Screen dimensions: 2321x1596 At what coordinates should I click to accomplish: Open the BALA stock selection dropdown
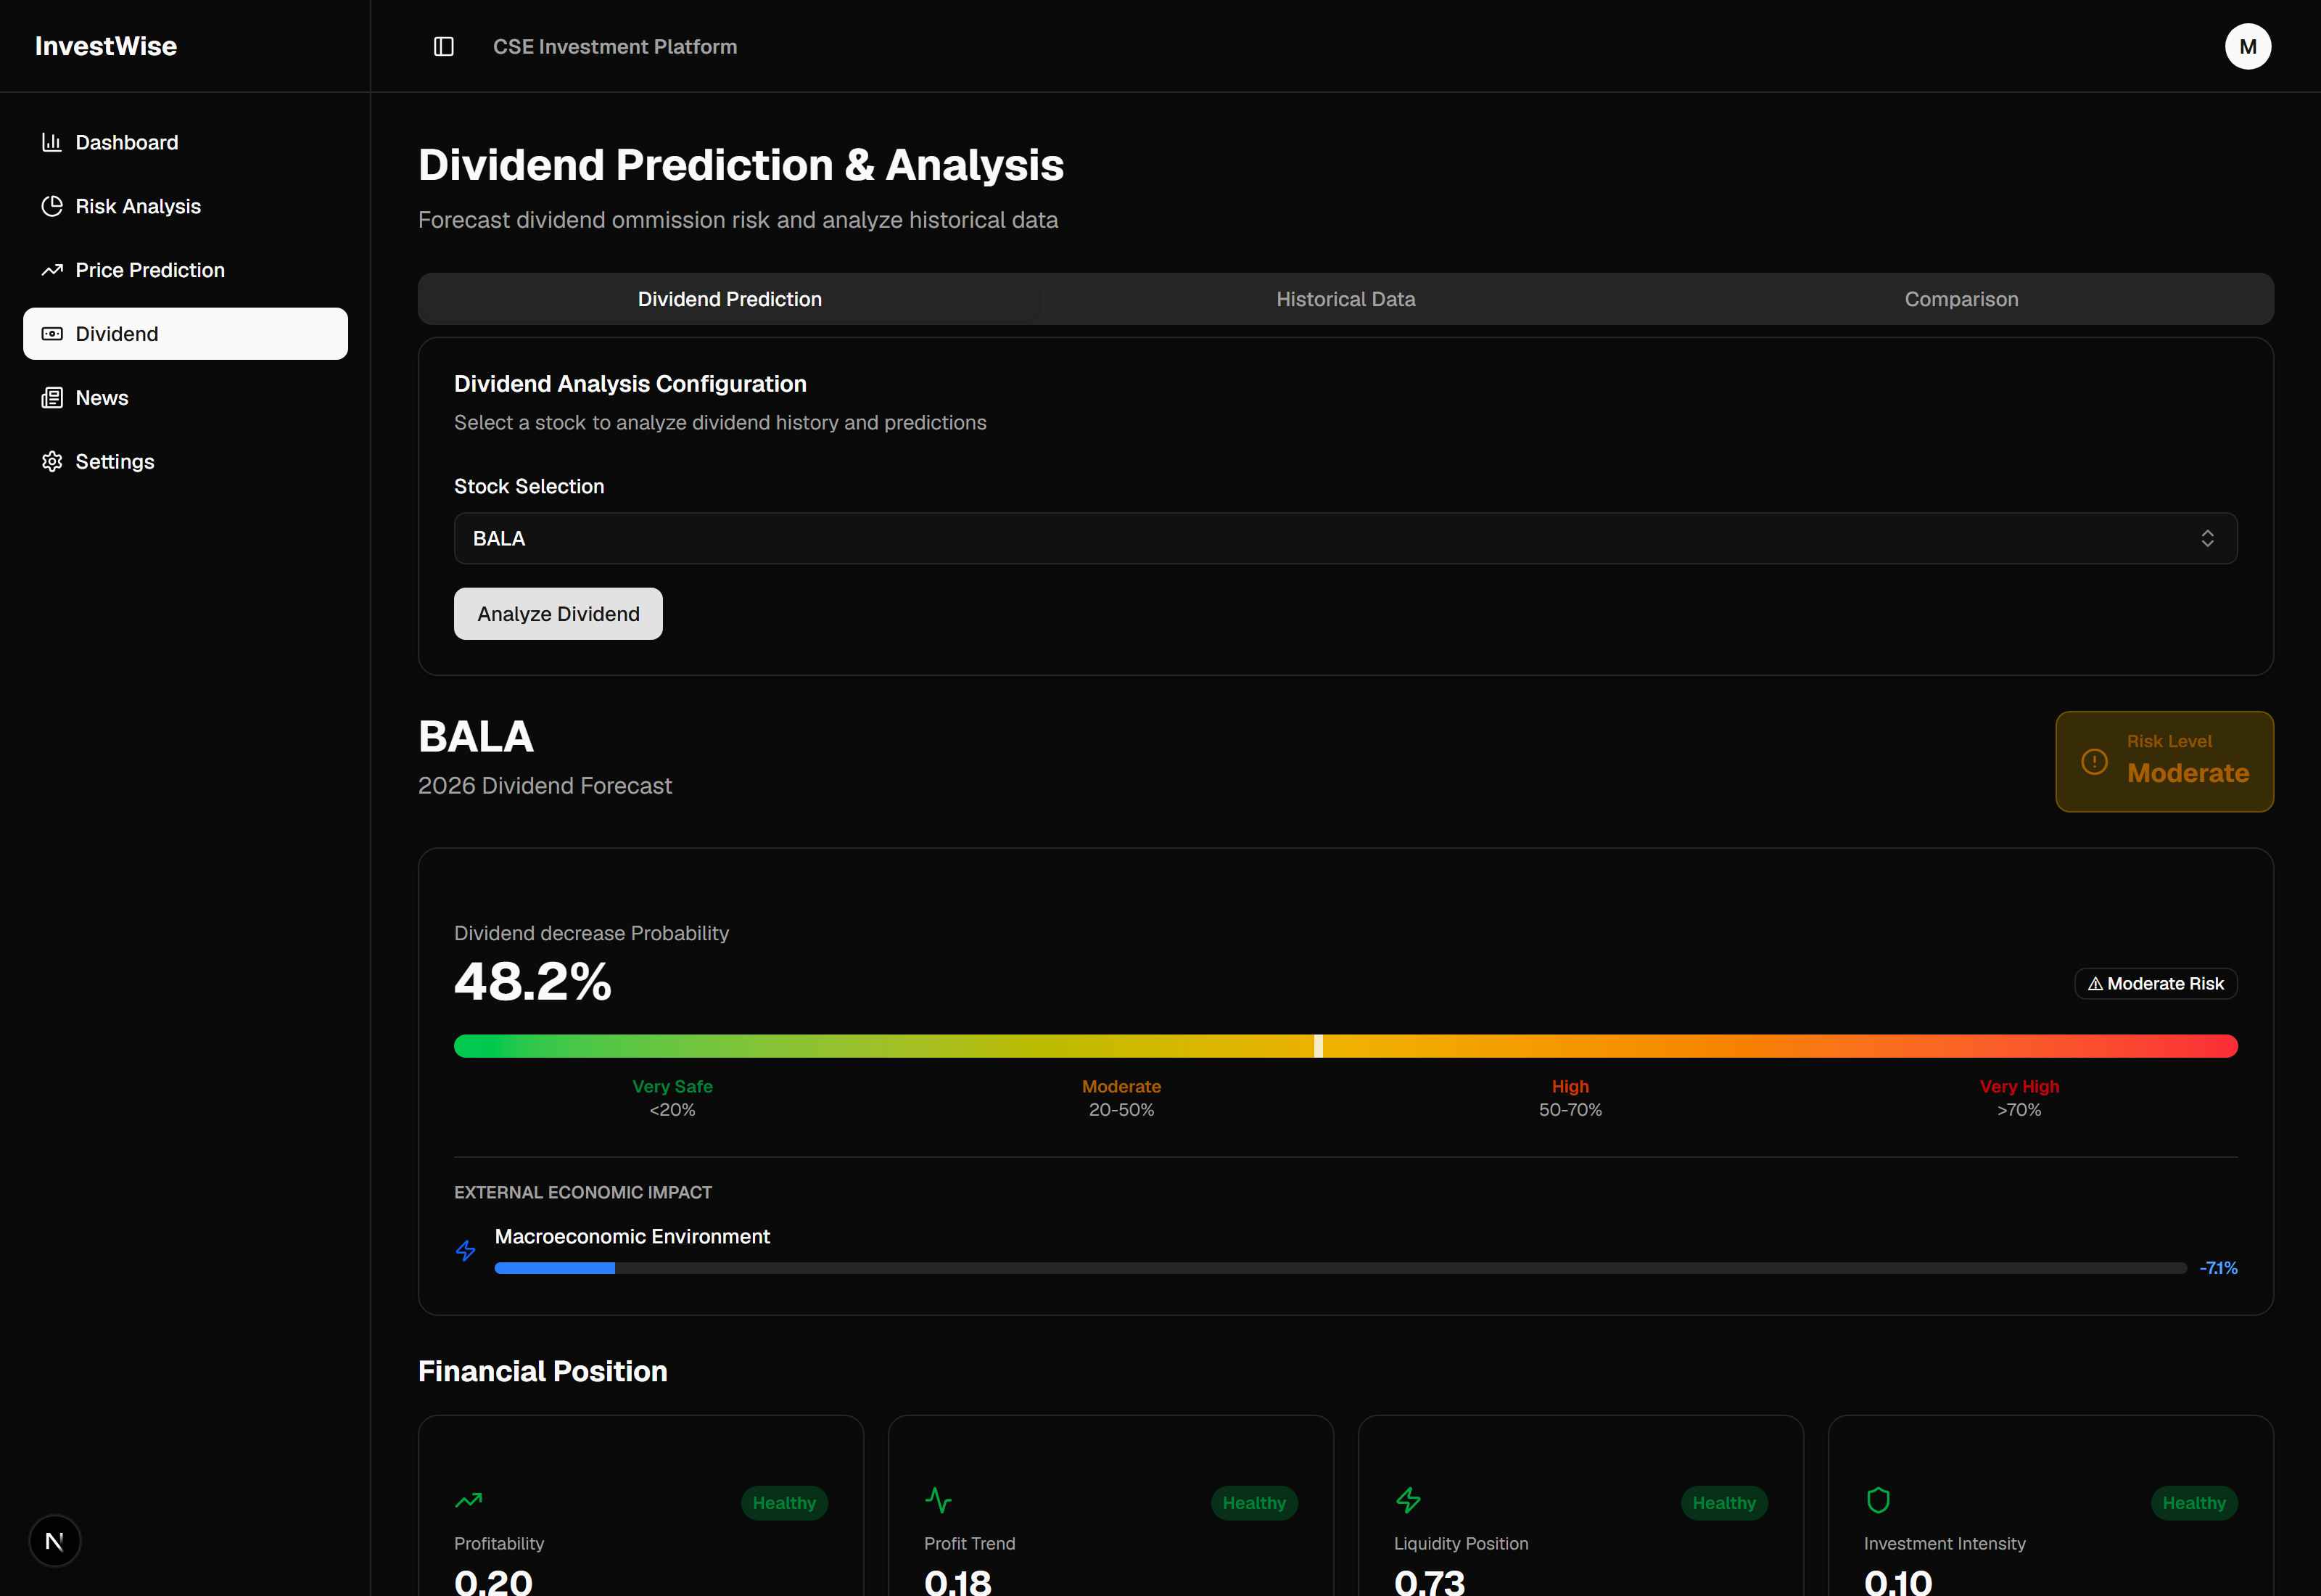click(1345, 538)
